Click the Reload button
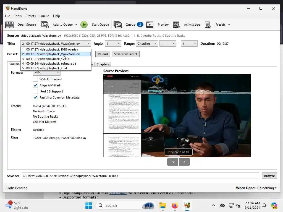The width and height of the screenshot is (283, 212). pos(103,54)
